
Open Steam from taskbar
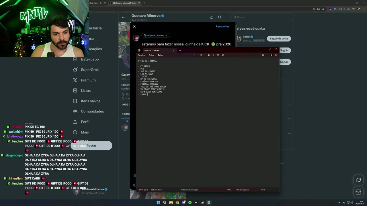(202, 203)
